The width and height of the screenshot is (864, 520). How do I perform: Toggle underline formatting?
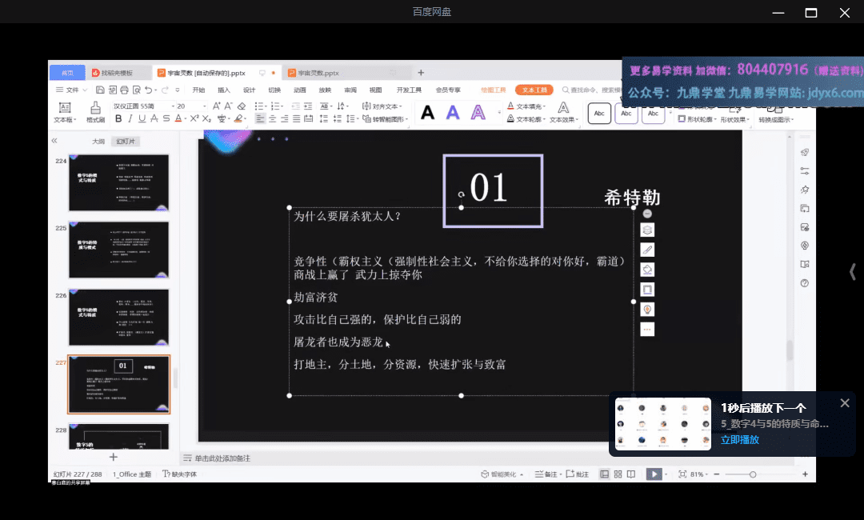point(142,118)
